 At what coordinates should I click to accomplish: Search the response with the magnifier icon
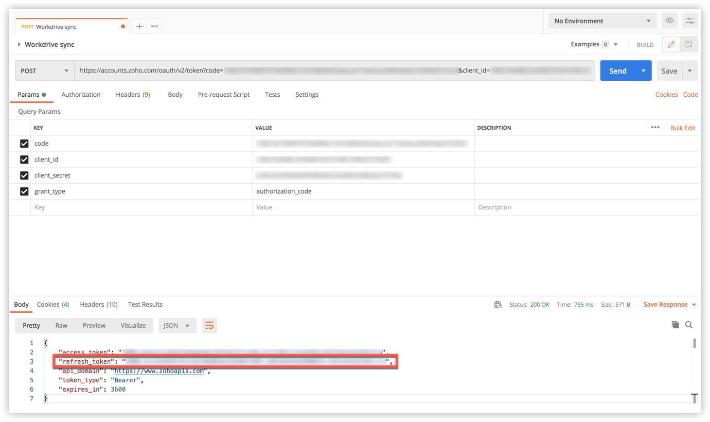(689, 325)
